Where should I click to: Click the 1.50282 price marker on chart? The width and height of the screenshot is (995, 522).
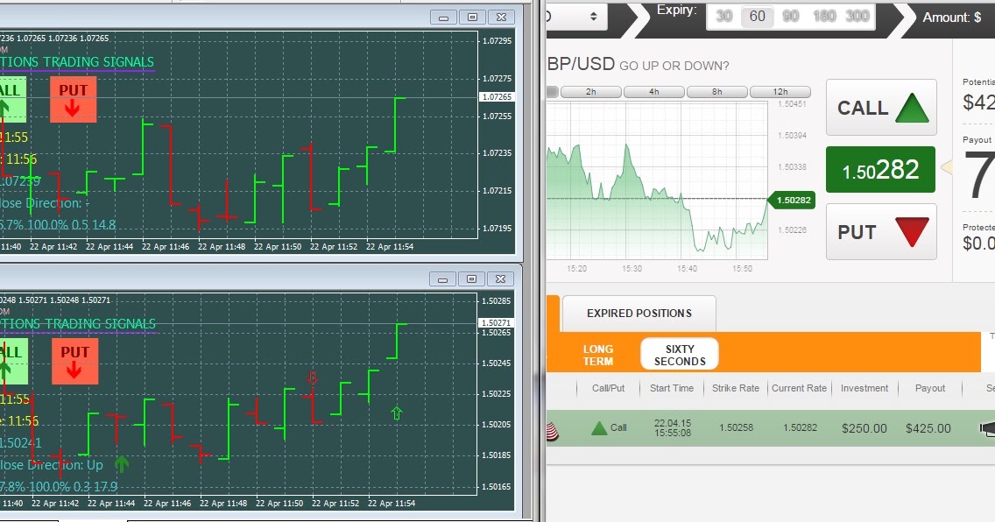pyautogui.click(x=792, y=200)
